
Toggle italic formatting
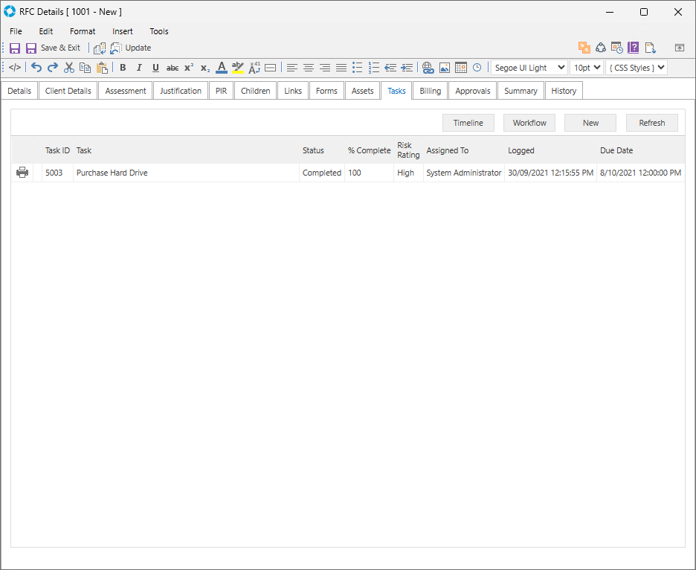tap(139, 68)
